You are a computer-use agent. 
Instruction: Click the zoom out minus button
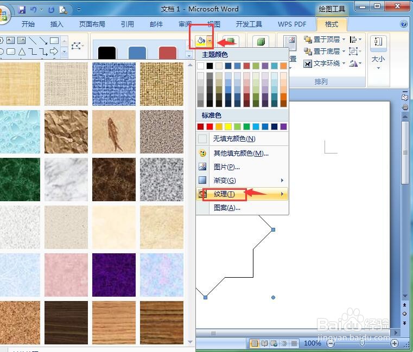coord(331,343)
